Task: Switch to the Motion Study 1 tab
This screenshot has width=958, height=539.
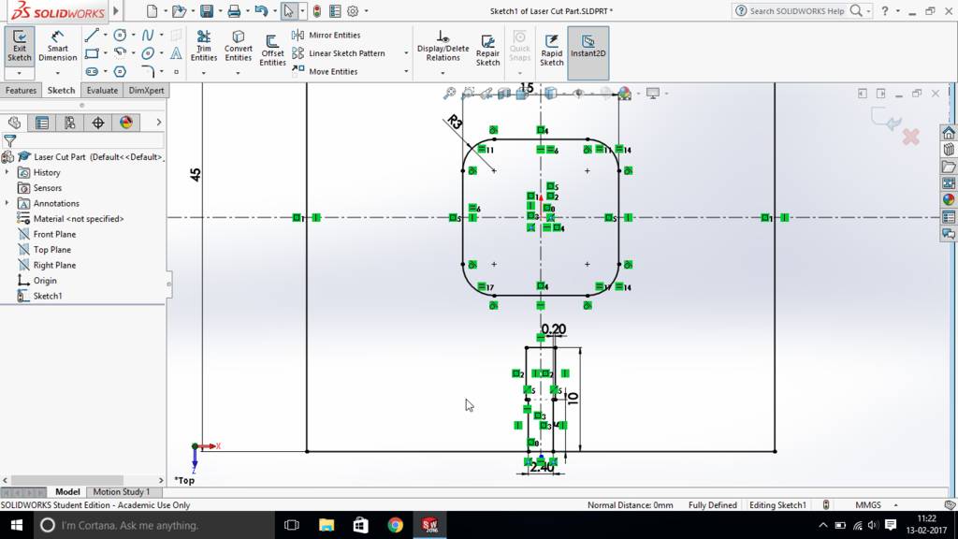Action: point(121,492)
